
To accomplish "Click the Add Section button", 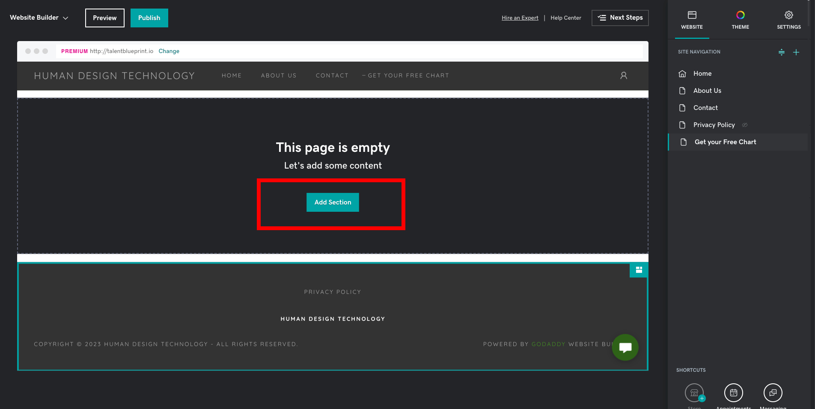I will (333, 202).
